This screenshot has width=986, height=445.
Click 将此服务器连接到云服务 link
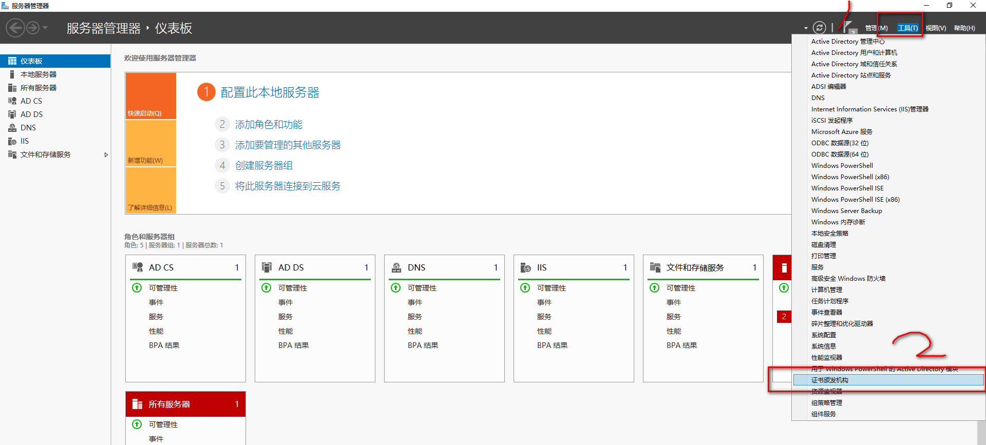(288, 186)
